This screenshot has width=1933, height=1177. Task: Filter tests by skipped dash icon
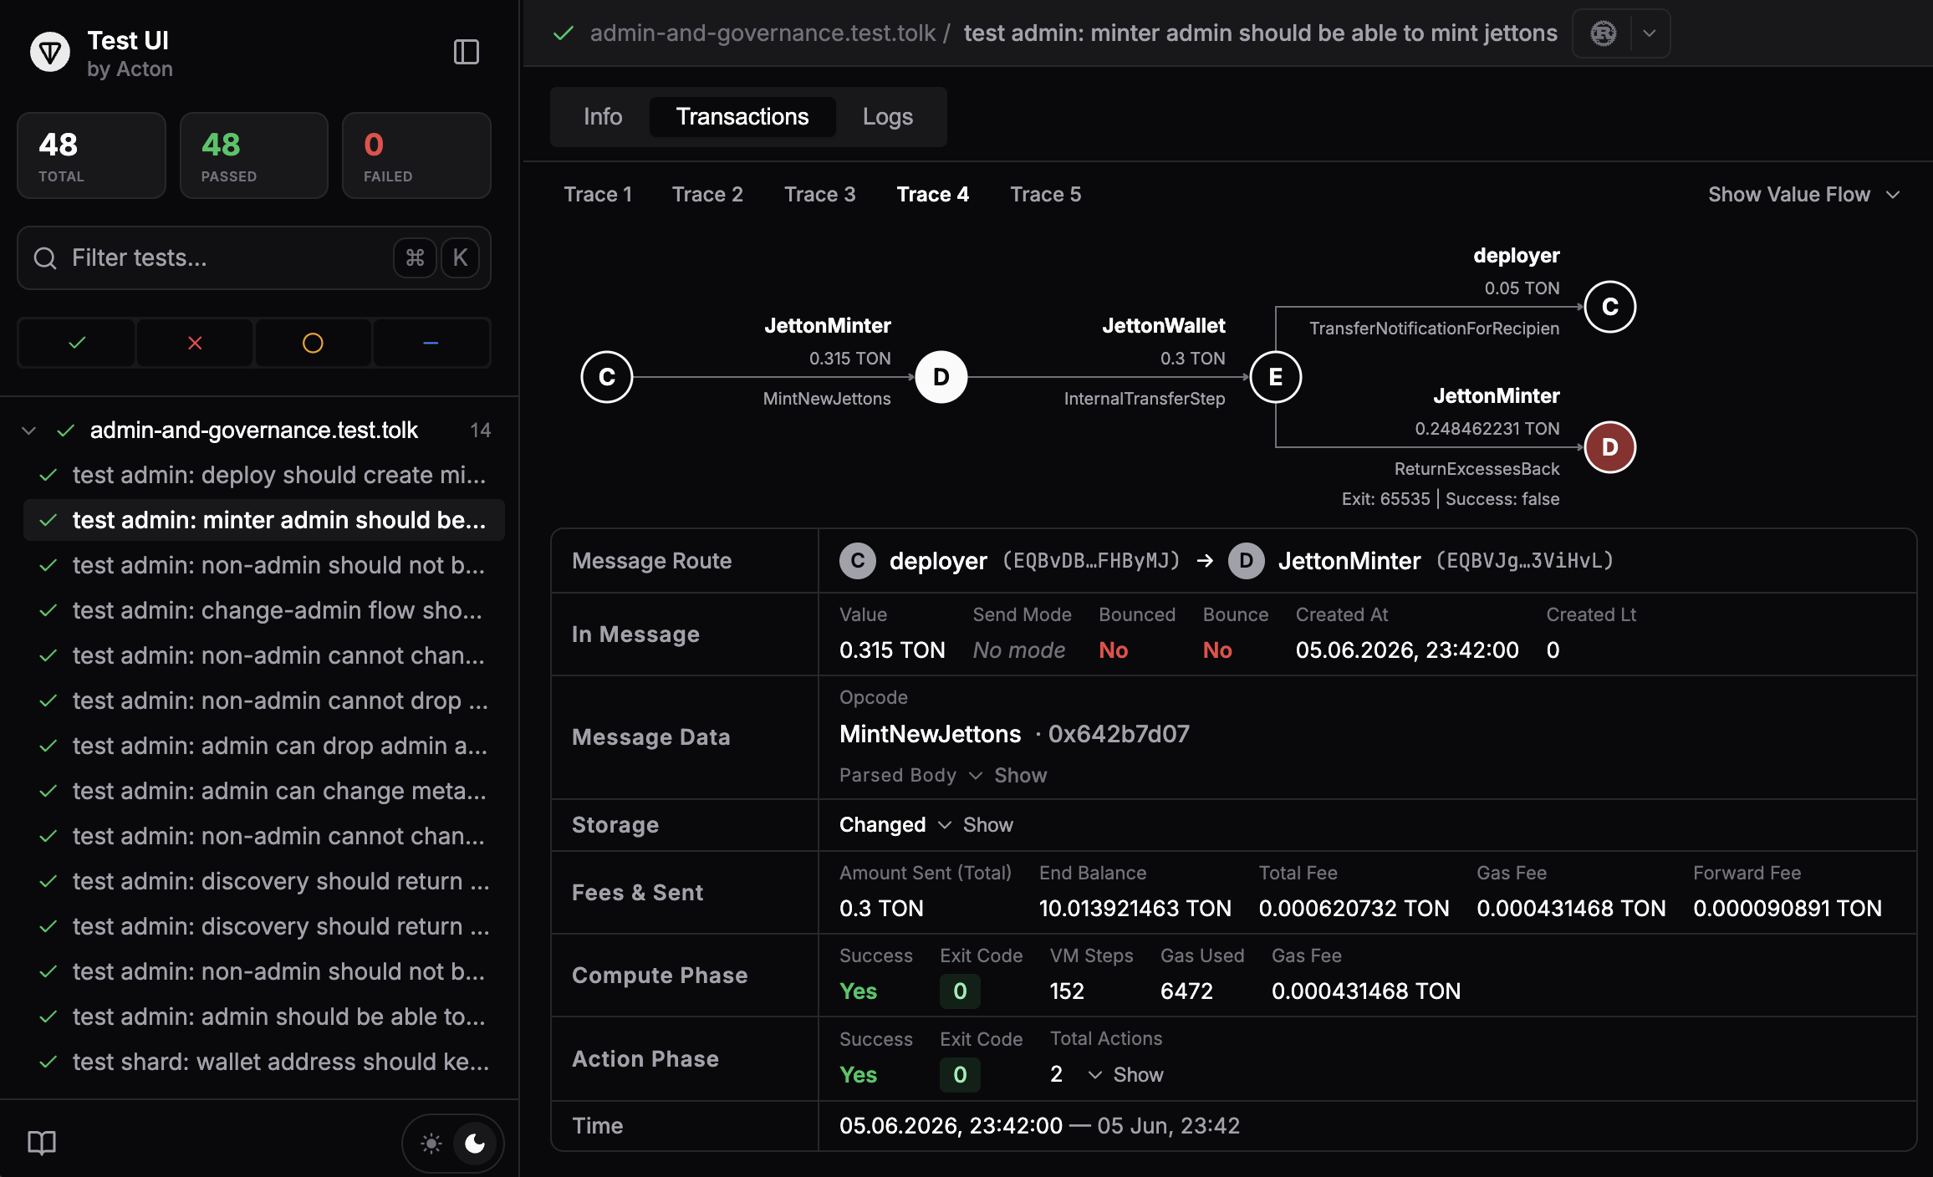pos(431,343)
